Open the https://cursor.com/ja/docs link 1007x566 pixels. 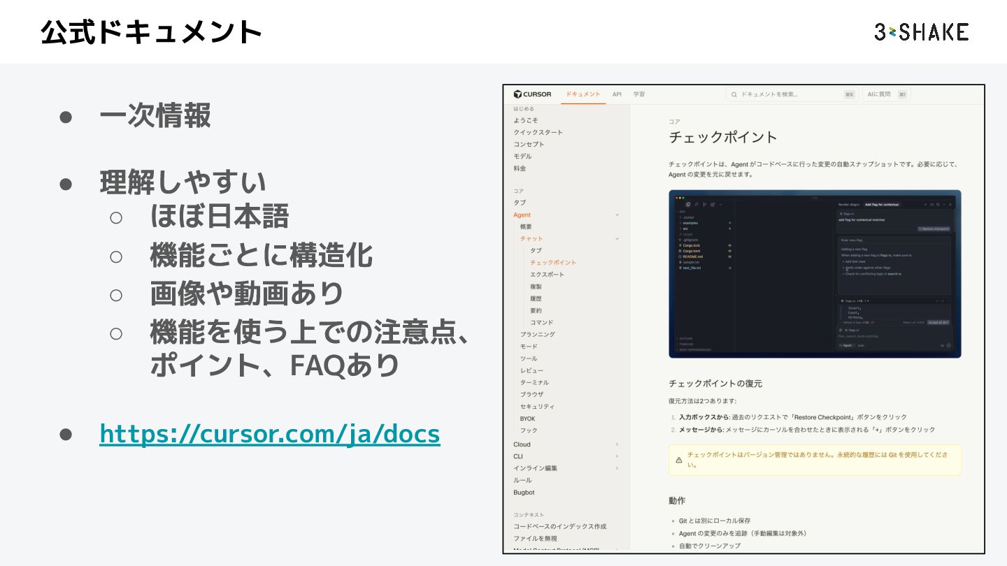(x=270, y=434)
